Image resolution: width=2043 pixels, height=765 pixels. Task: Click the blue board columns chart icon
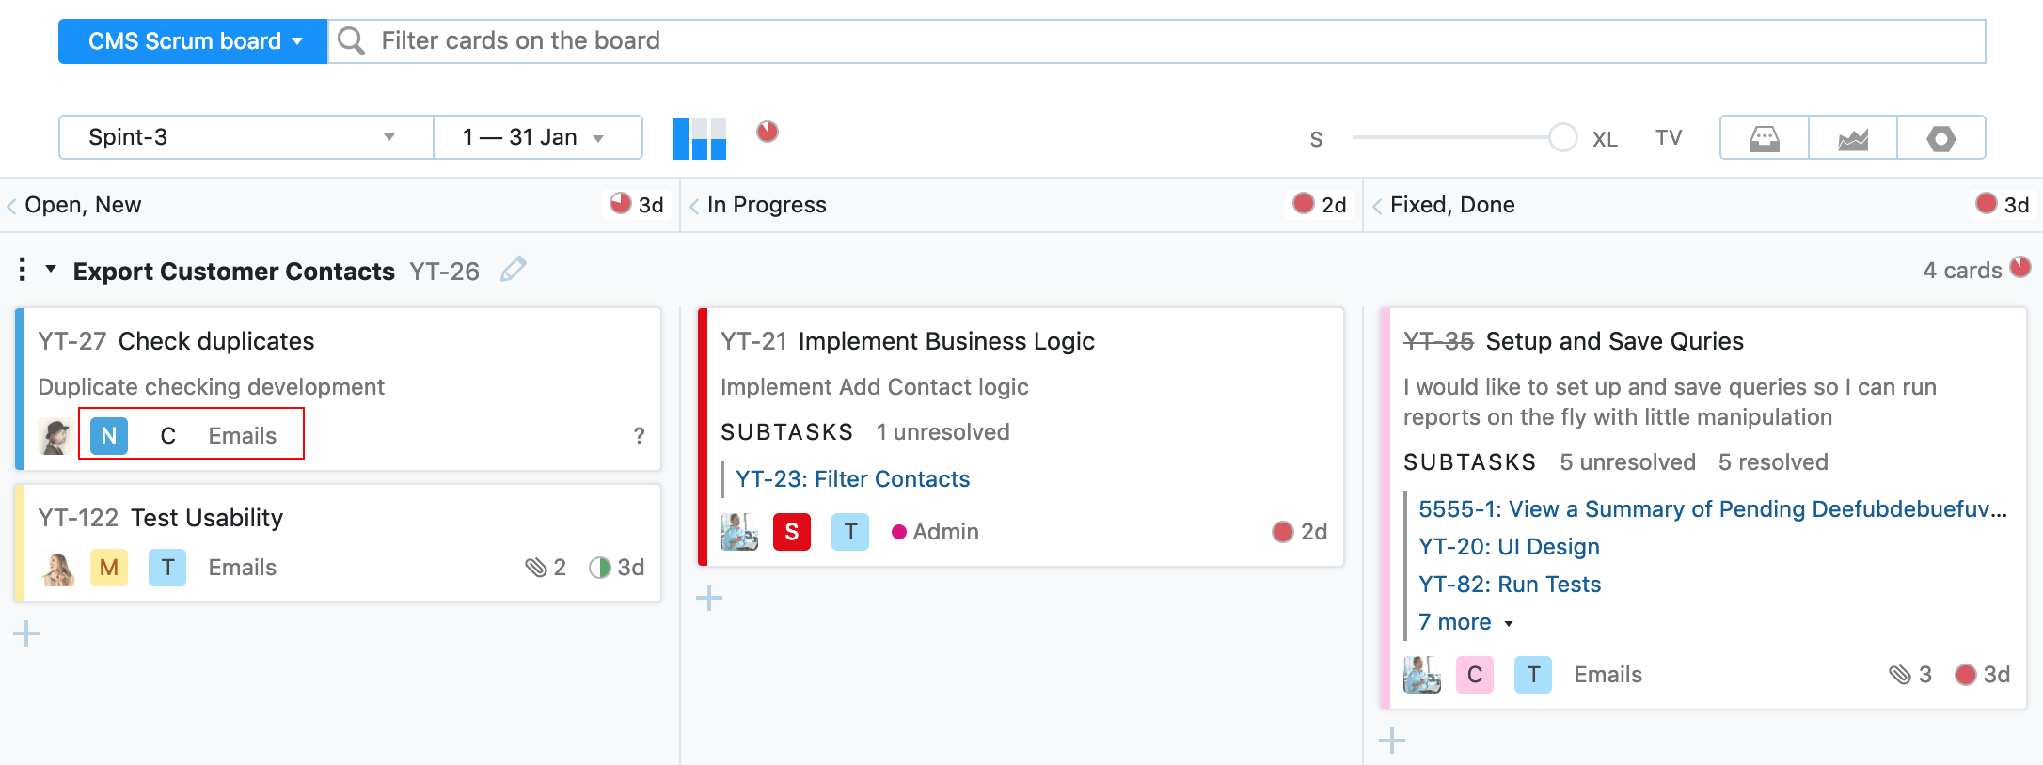coord(700,138)
